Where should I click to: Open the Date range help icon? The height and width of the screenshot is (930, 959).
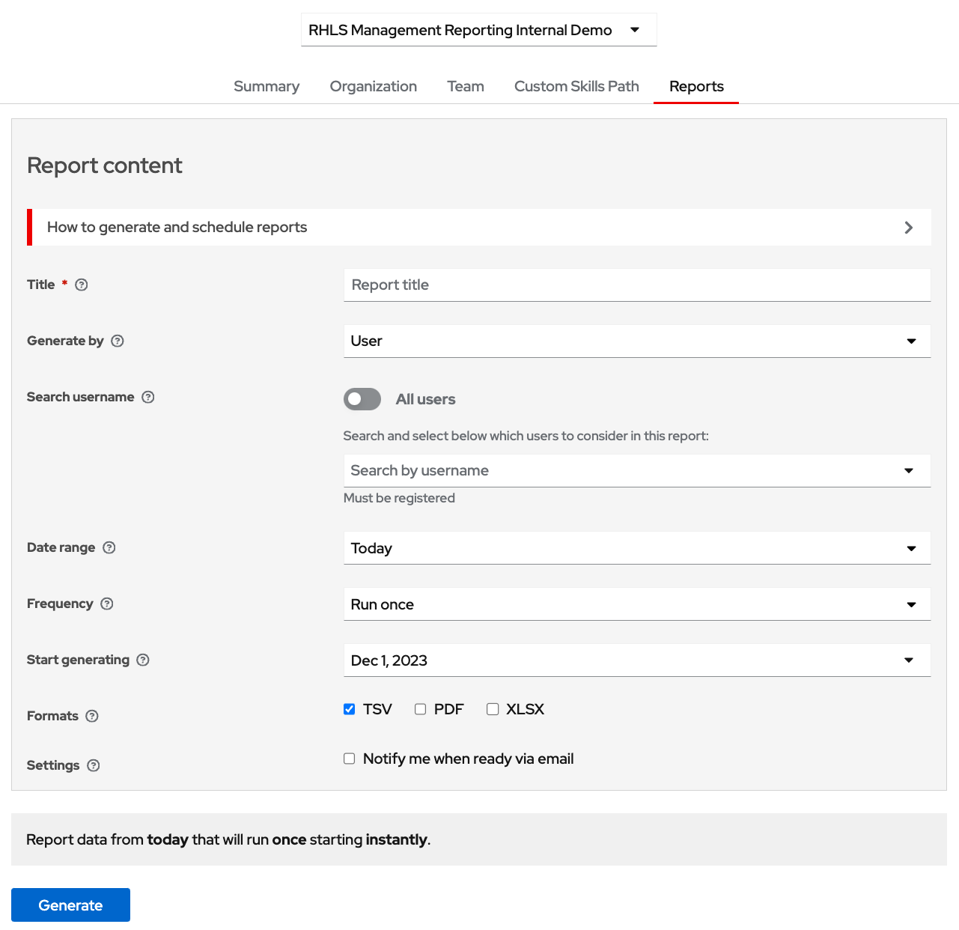[109, 547]
